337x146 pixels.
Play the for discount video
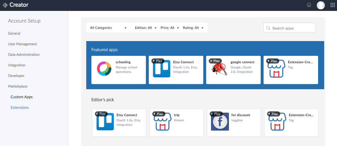(x=216, y=114)
